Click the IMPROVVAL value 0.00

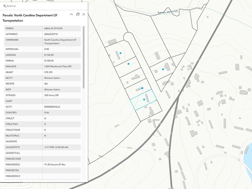pyautogui.click(x=47, y=49)
